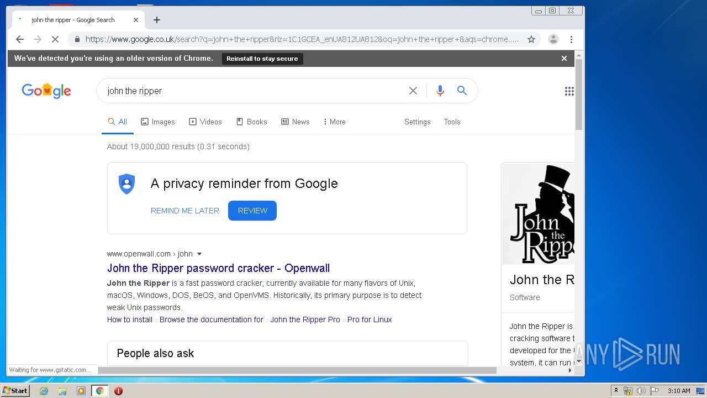The height and width of the screenshot is (398, 707).
Task: Submit search with the magnifier icon
Action: point(462,91)
